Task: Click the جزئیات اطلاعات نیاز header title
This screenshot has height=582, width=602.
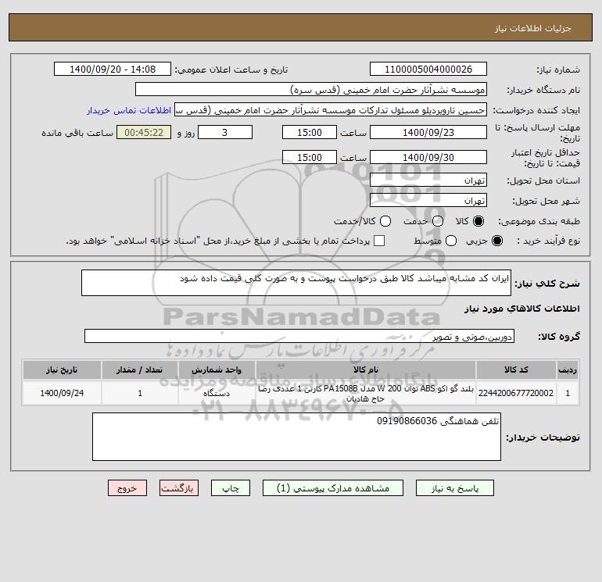Action: click(x=533, y=28)
